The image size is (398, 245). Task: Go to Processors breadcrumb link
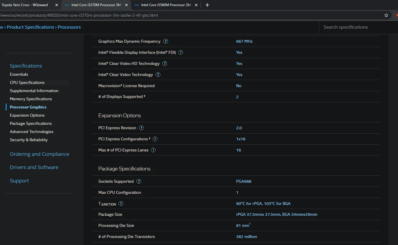pyautogui.click(x=69, y=27)
